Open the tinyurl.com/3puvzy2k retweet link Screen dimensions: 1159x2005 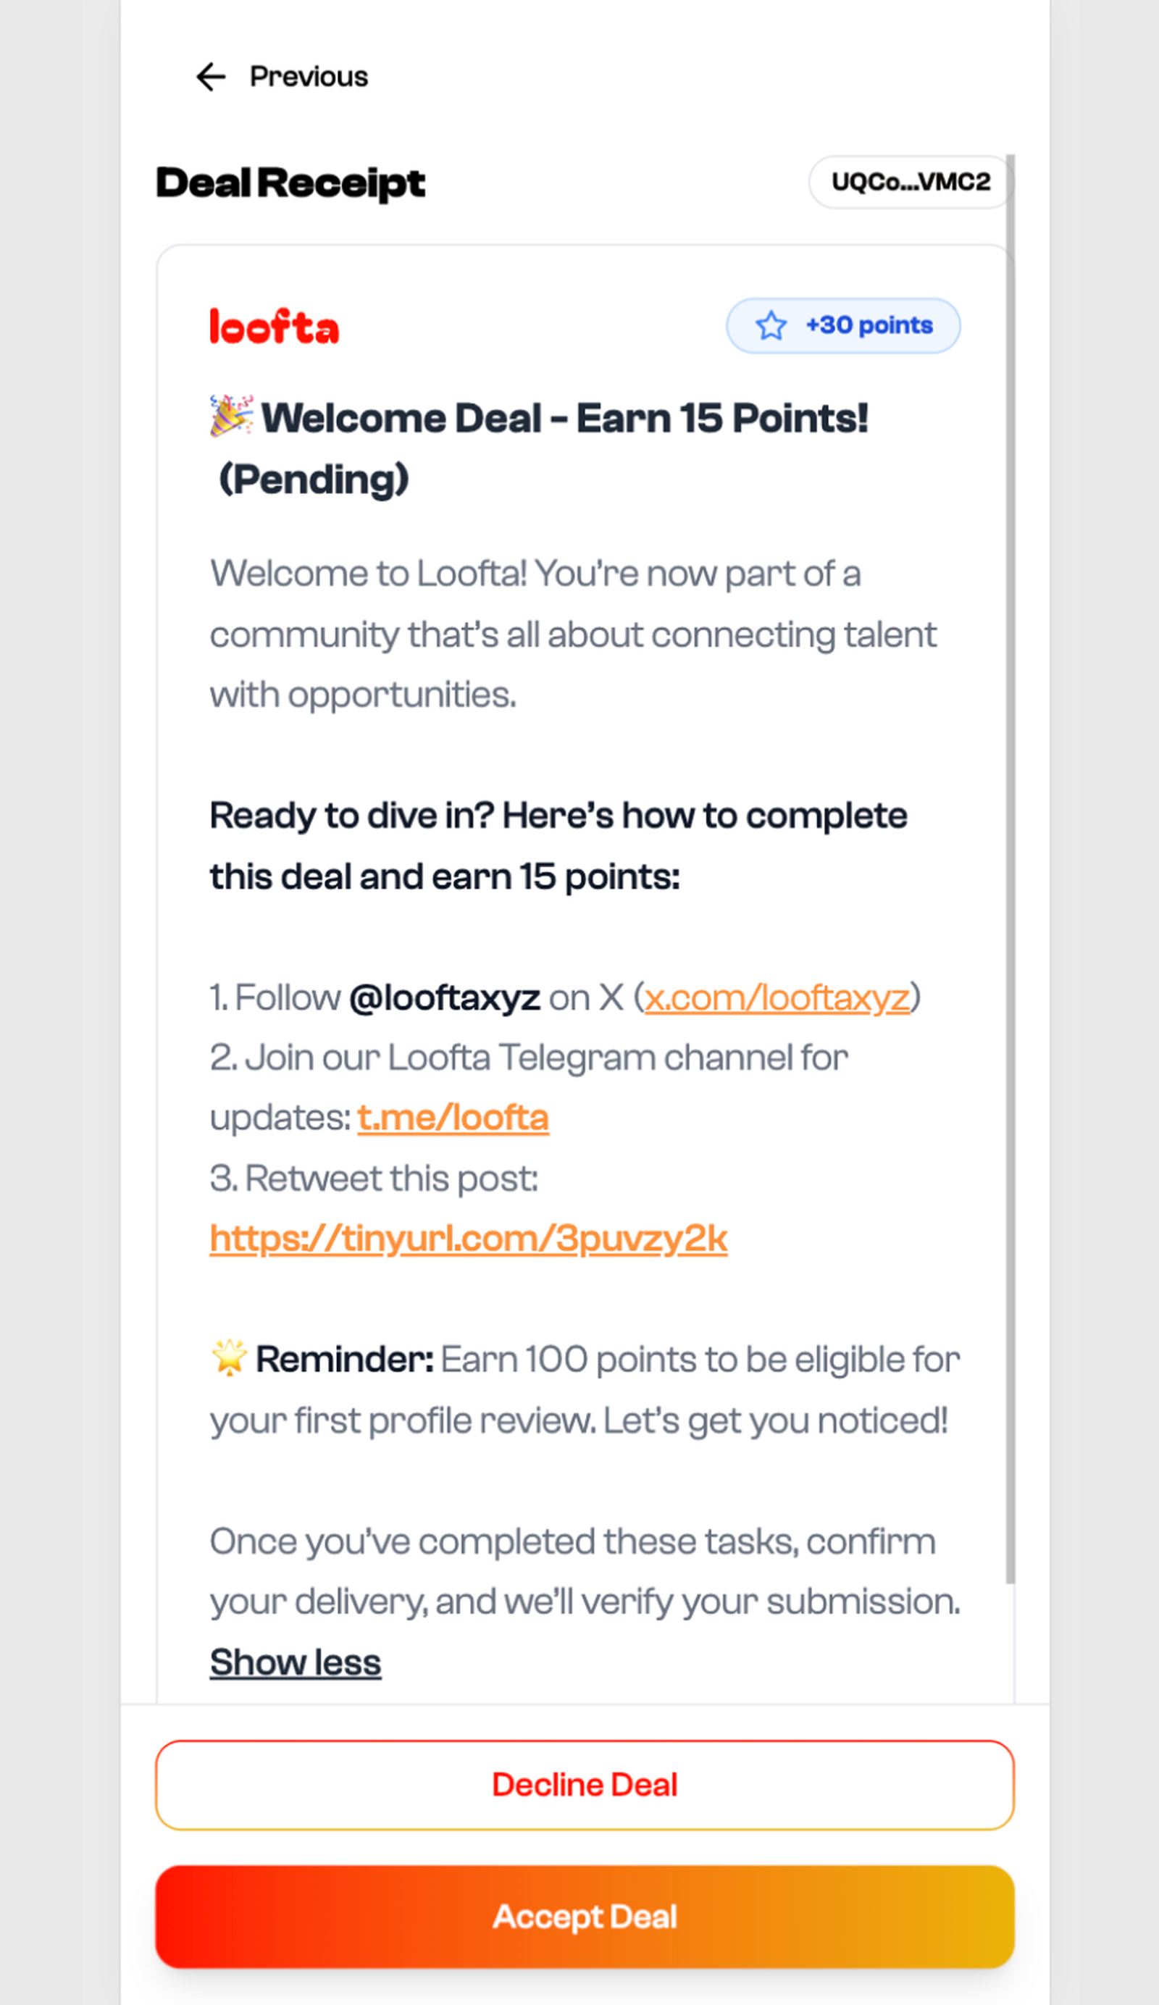coord(469,1239)
